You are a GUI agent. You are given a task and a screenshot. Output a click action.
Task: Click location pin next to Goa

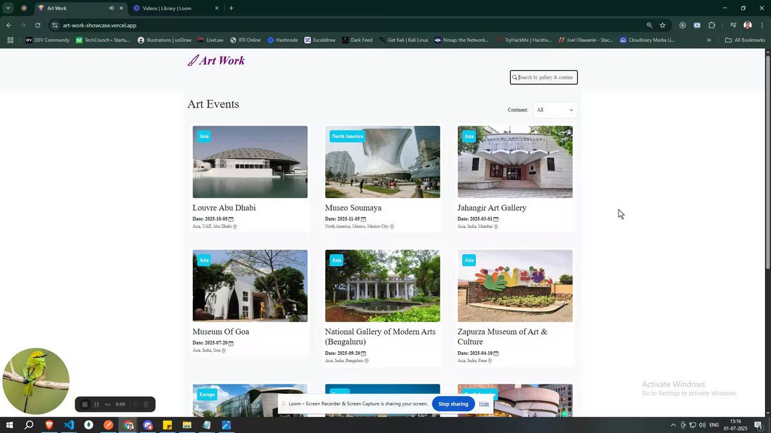(x=223, y=351)
